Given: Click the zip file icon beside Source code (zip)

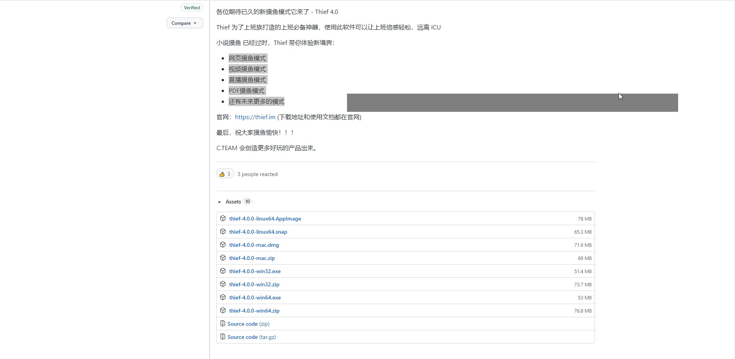Looking at the screenshot, I should 222,324.
